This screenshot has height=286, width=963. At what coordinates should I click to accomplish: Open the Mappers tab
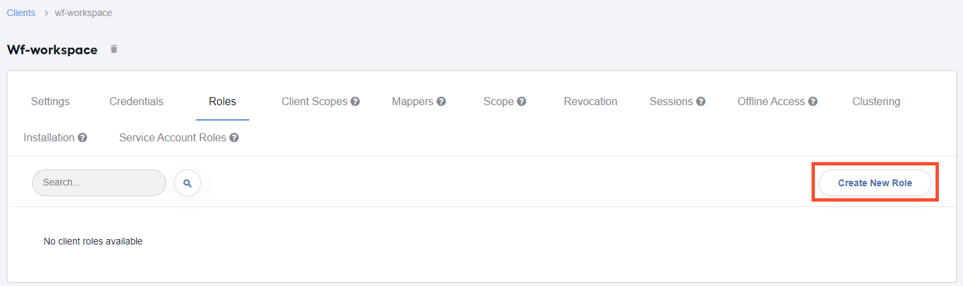pyautogui.click(x=413, y=102)
